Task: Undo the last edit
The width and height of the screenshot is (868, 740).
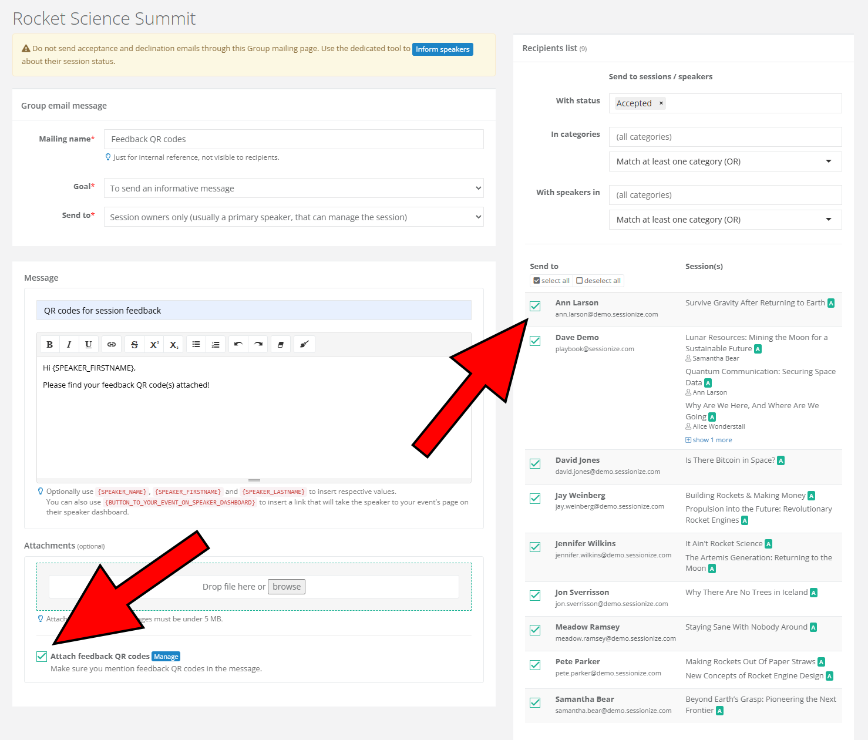Action: (x=238, y=345)
